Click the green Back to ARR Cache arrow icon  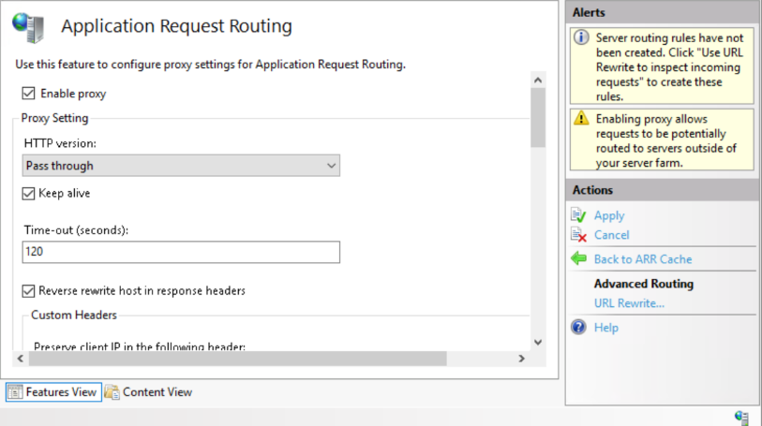click(578, 258)
